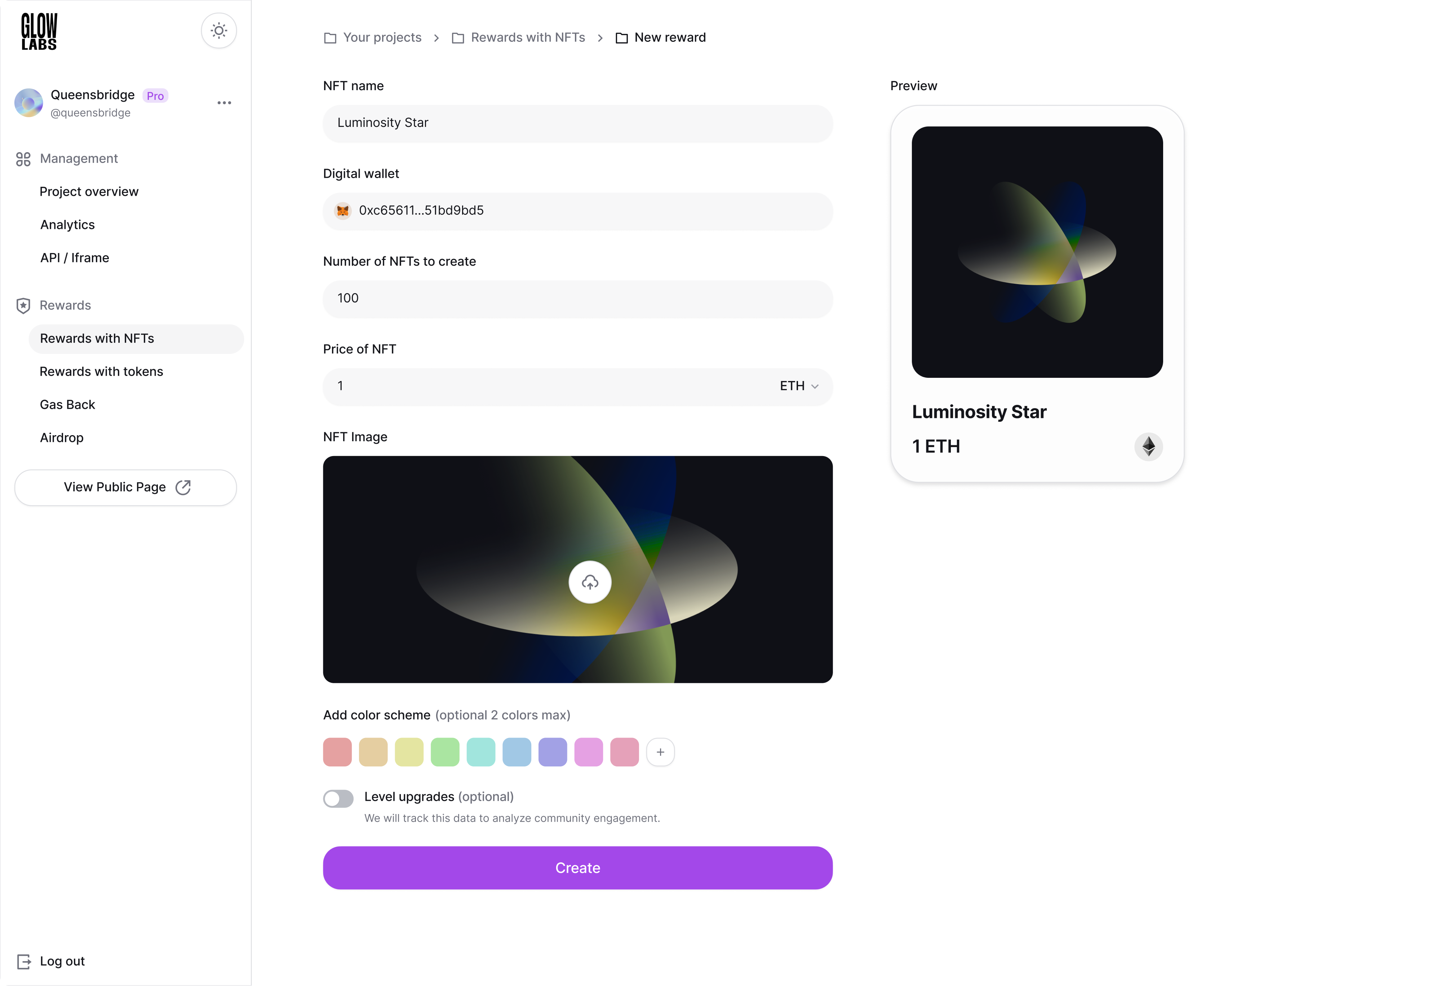Open the ETH currency dropdown
Screen dimensions: 1436x986
point(798,386)
